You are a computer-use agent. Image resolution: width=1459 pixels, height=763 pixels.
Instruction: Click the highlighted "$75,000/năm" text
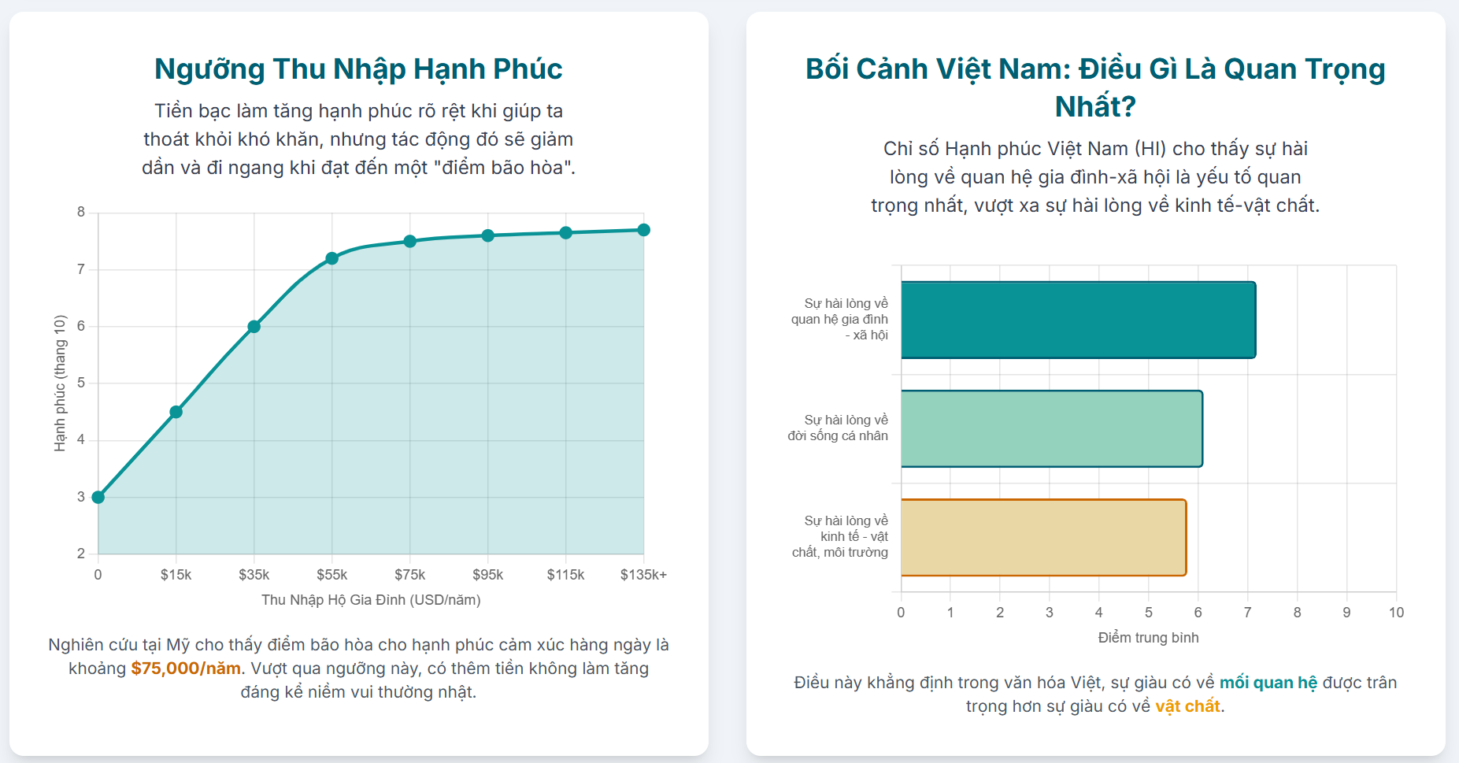tap(186, 669)
